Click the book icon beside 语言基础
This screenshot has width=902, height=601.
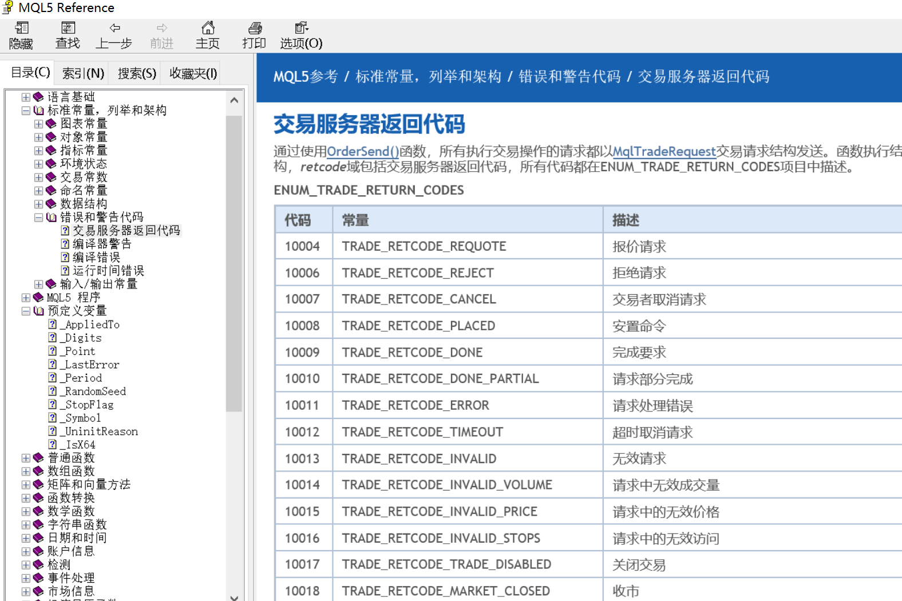38,97
